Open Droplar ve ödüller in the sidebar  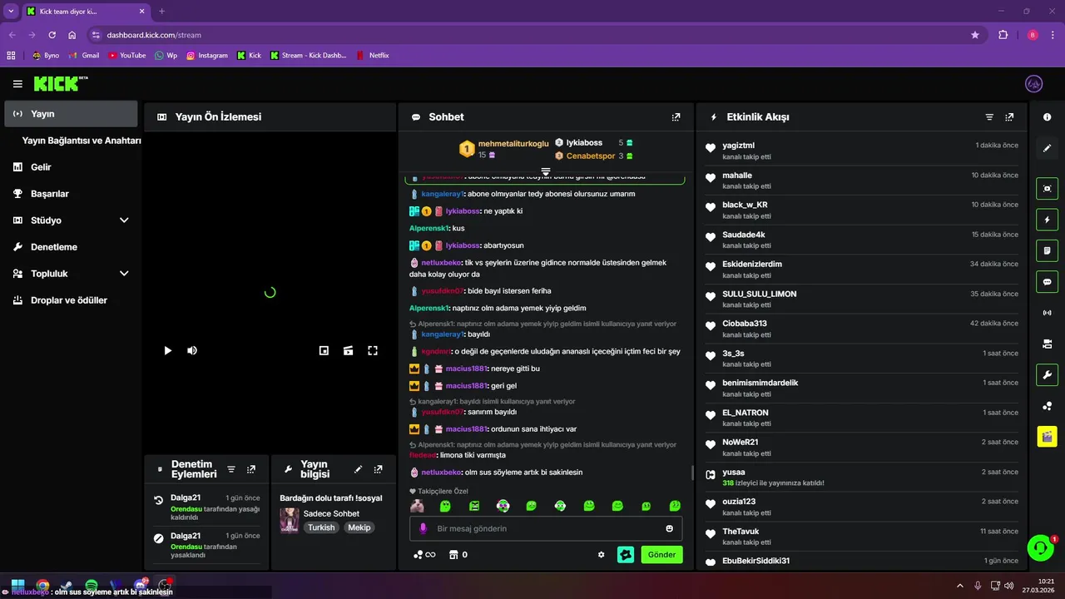click(71, 300)
